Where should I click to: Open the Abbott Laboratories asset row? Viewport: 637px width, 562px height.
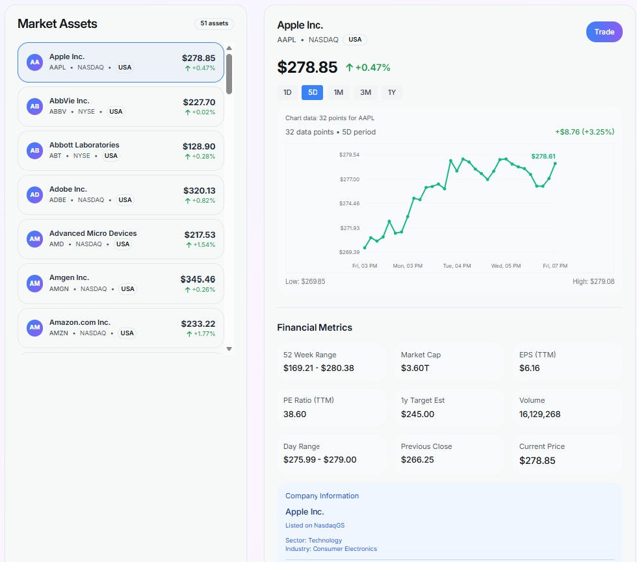(121, 151)
